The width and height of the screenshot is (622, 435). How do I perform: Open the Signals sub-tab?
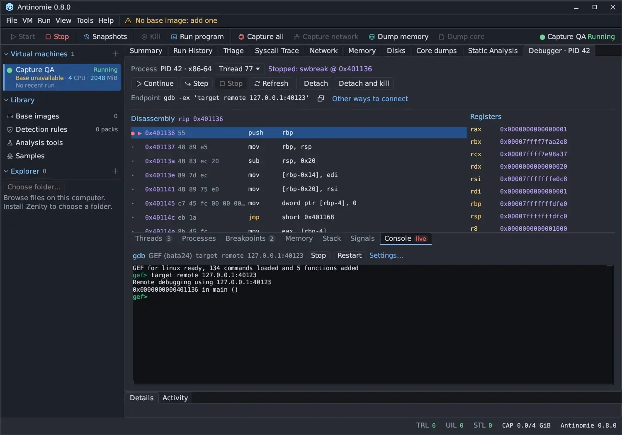362,239
